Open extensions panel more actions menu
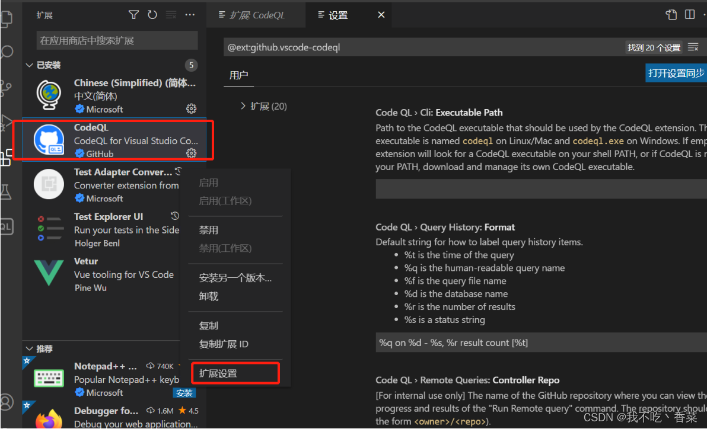 [190, 15]
